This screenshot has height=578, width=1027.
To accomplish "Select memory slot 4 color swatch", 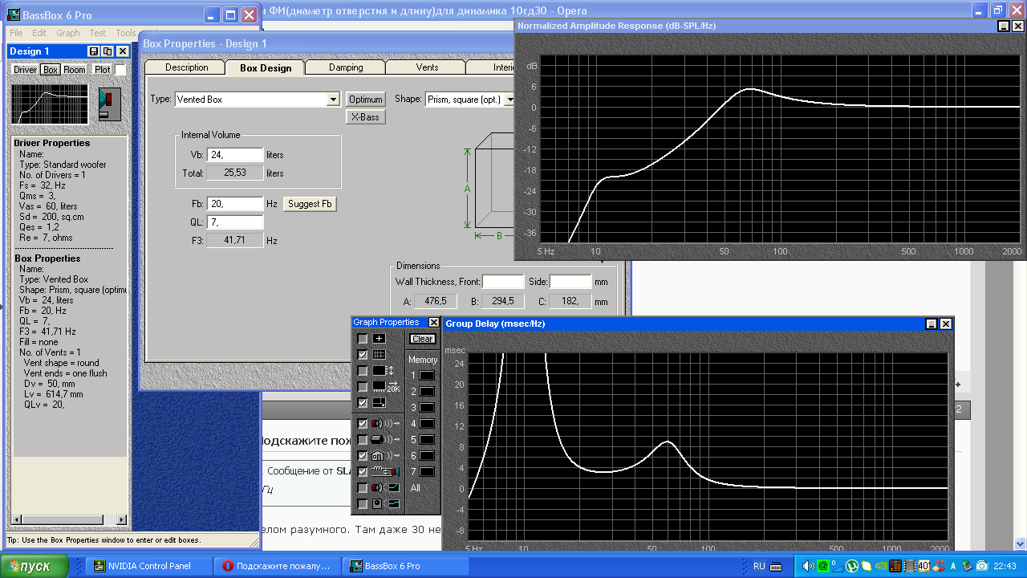I will 427,424.
